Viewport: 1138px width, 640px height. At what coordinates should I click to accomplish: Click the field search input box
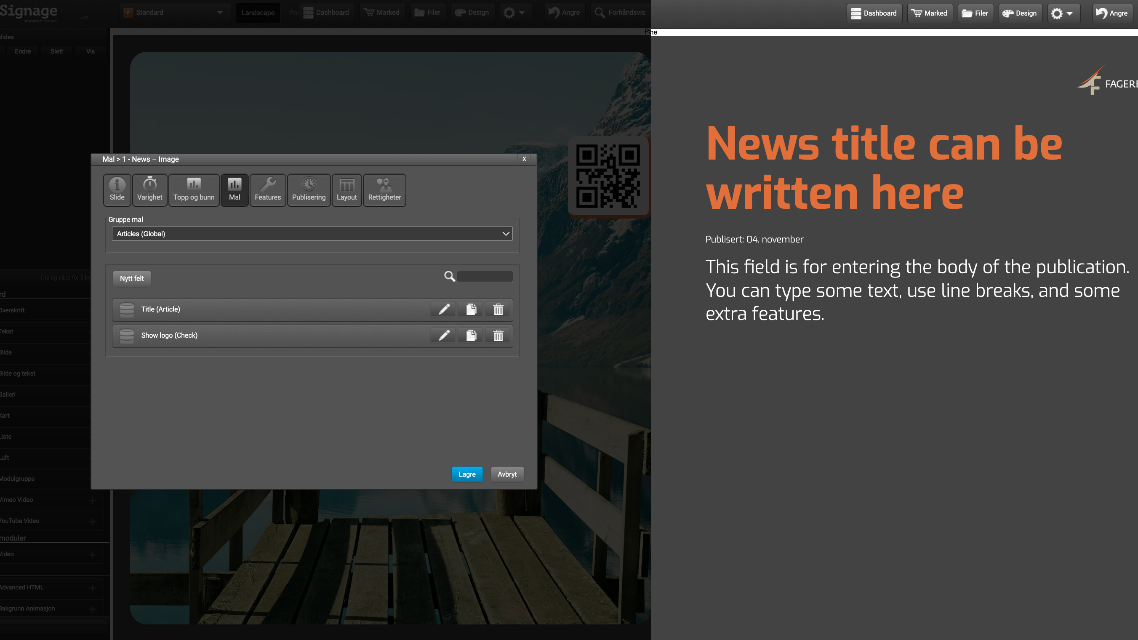485,277
